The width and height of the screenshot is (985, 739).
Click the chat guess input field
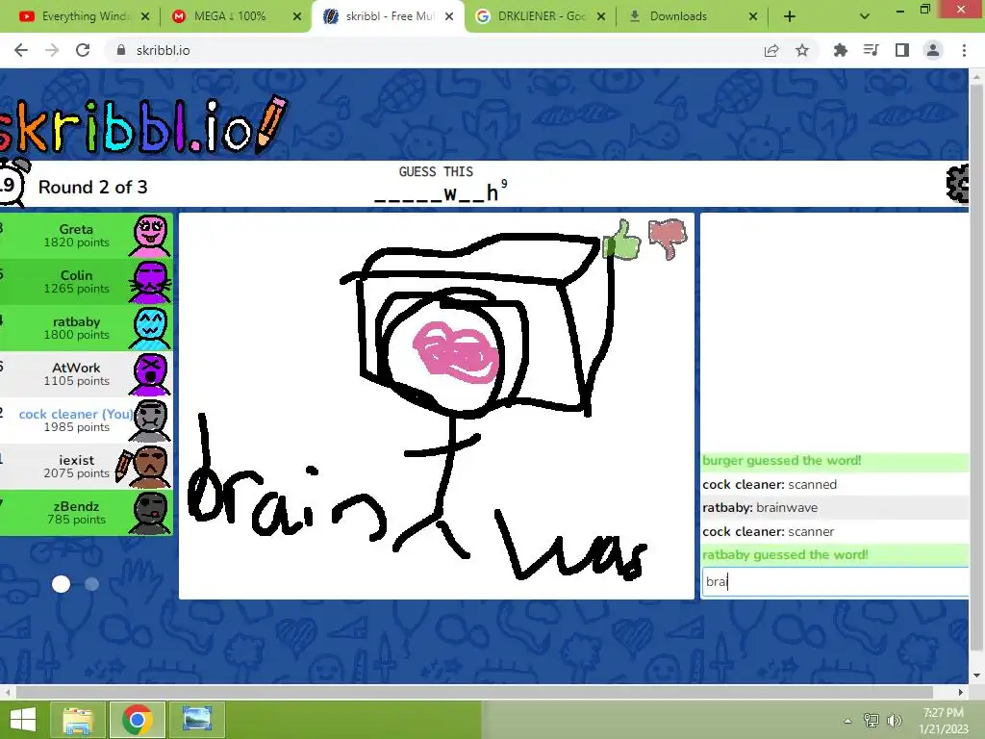click(x=835, y=581)
